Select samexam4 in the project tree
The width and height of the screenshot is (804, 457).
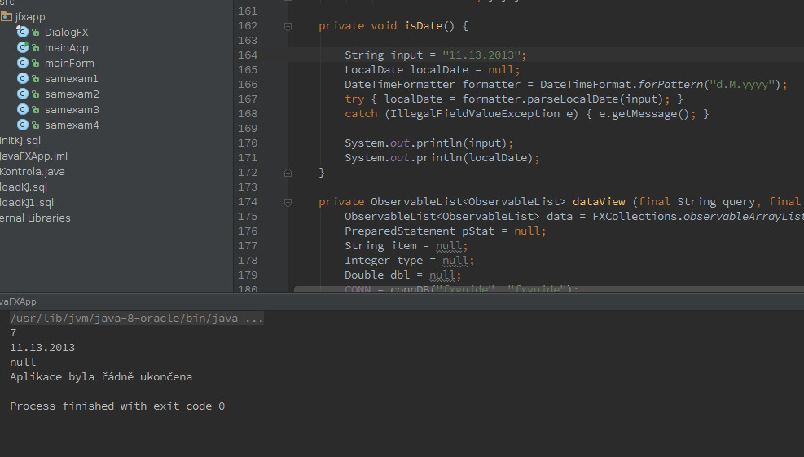(72, 125)
